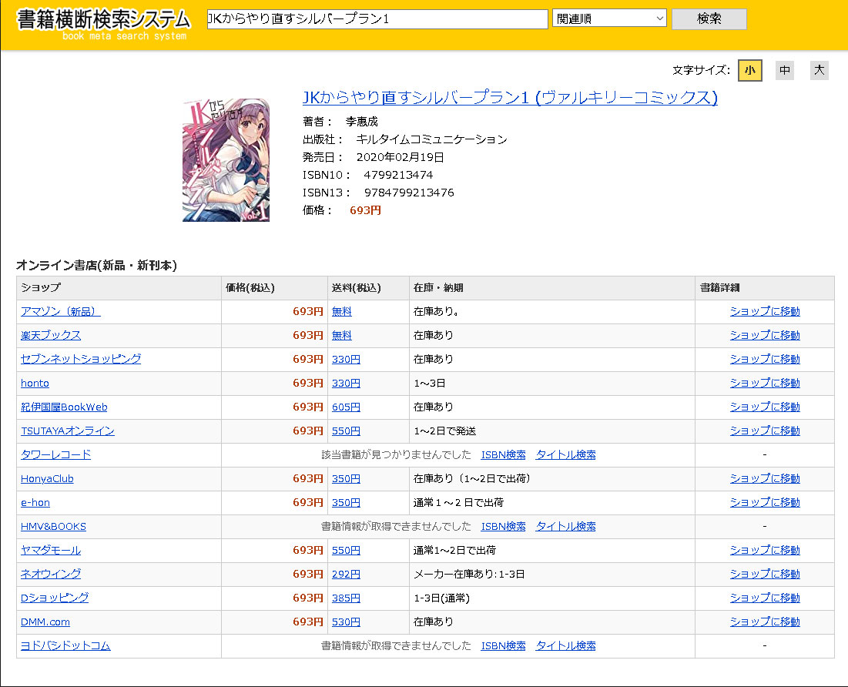
Task: Click 無料 shipping link in 楽天ブックス row
Action: tap(342, 335)
